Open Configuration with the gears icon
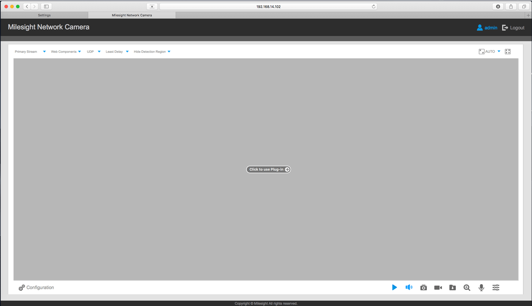 pyautogui.click(x=22, y=288)
